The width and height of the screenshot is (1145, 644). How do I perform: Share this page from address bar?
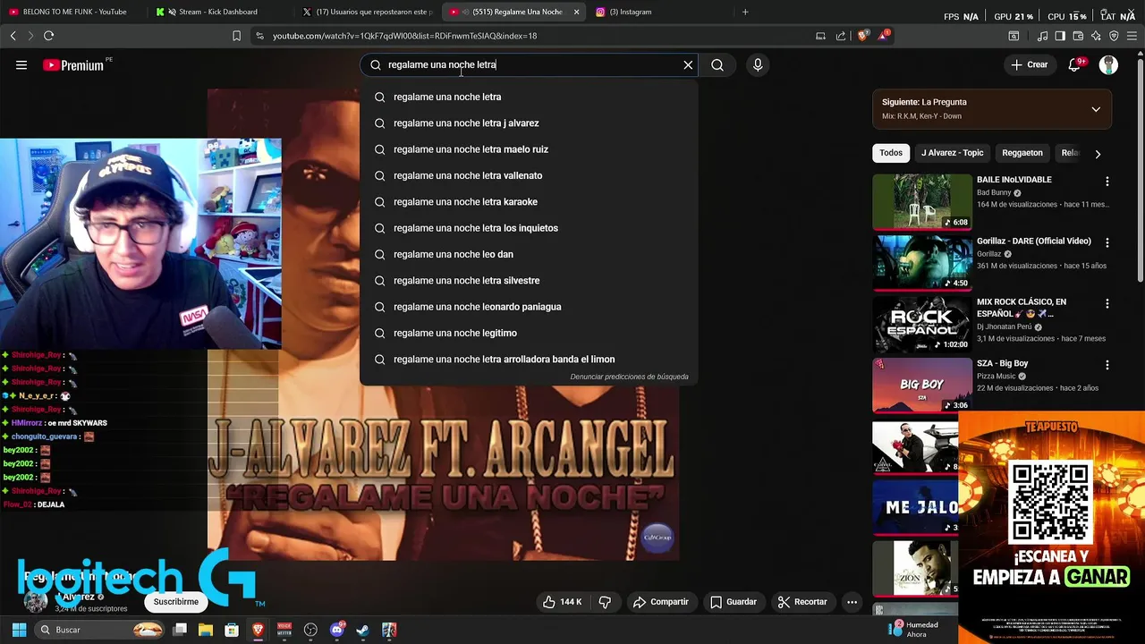point(841,36)
